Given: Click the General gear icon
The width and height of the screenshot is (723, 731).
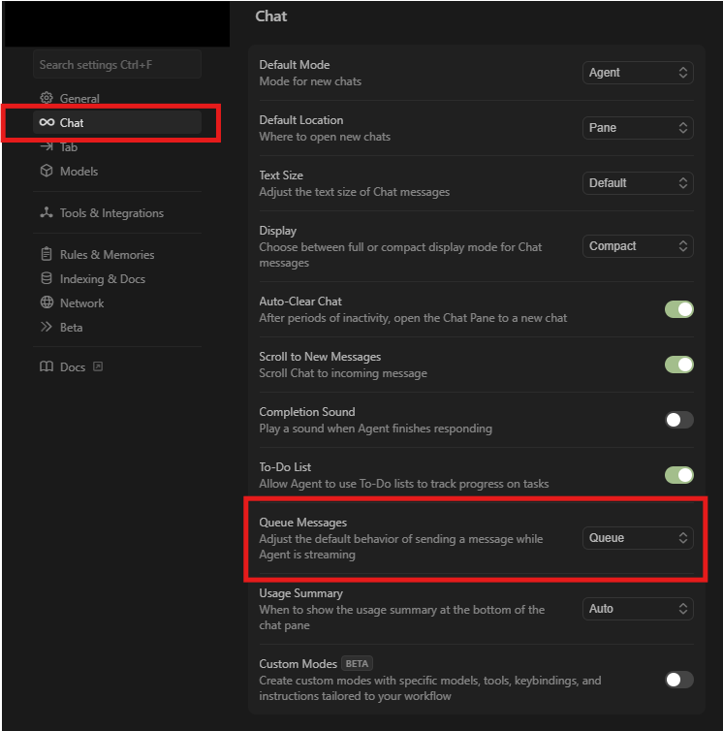Looking at the screenshot, I should (47, 98).
